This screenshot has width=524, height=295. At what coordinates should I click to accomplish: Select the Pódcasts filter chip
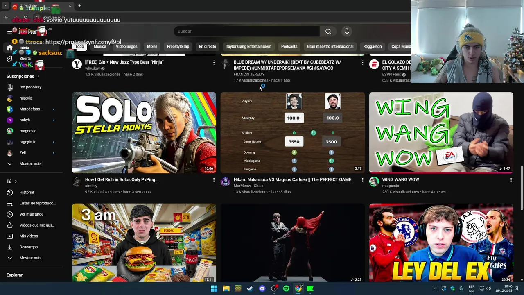[289, 47]
